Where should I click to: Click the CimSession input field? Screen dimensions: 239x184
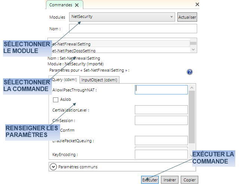point(161,120)
